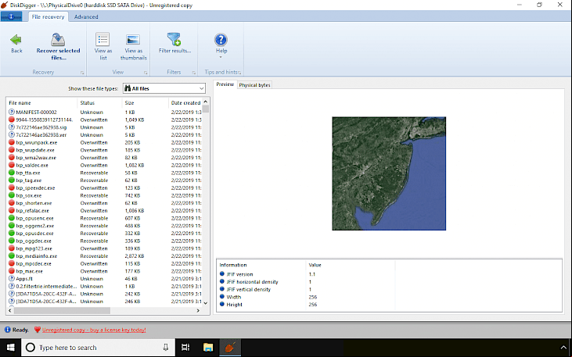Screen dimensions: 572x357
Task: Switch to the Preview tab
Action: 225,84
